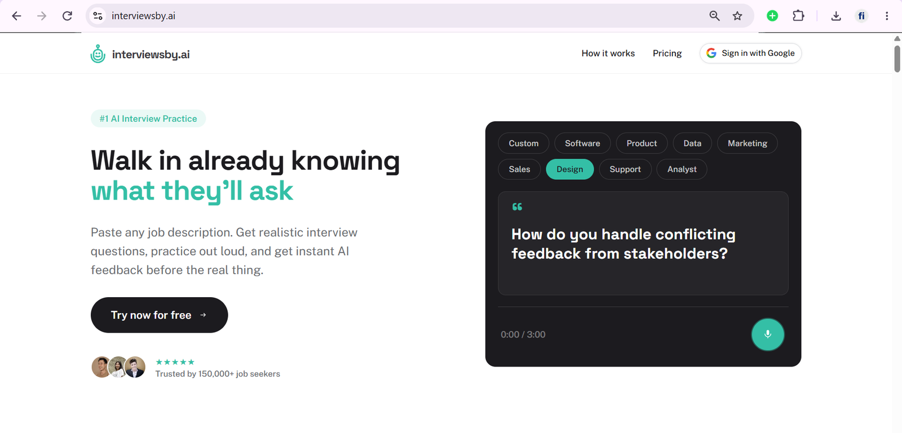Click the green quotation mark icon

pos(517,207)
